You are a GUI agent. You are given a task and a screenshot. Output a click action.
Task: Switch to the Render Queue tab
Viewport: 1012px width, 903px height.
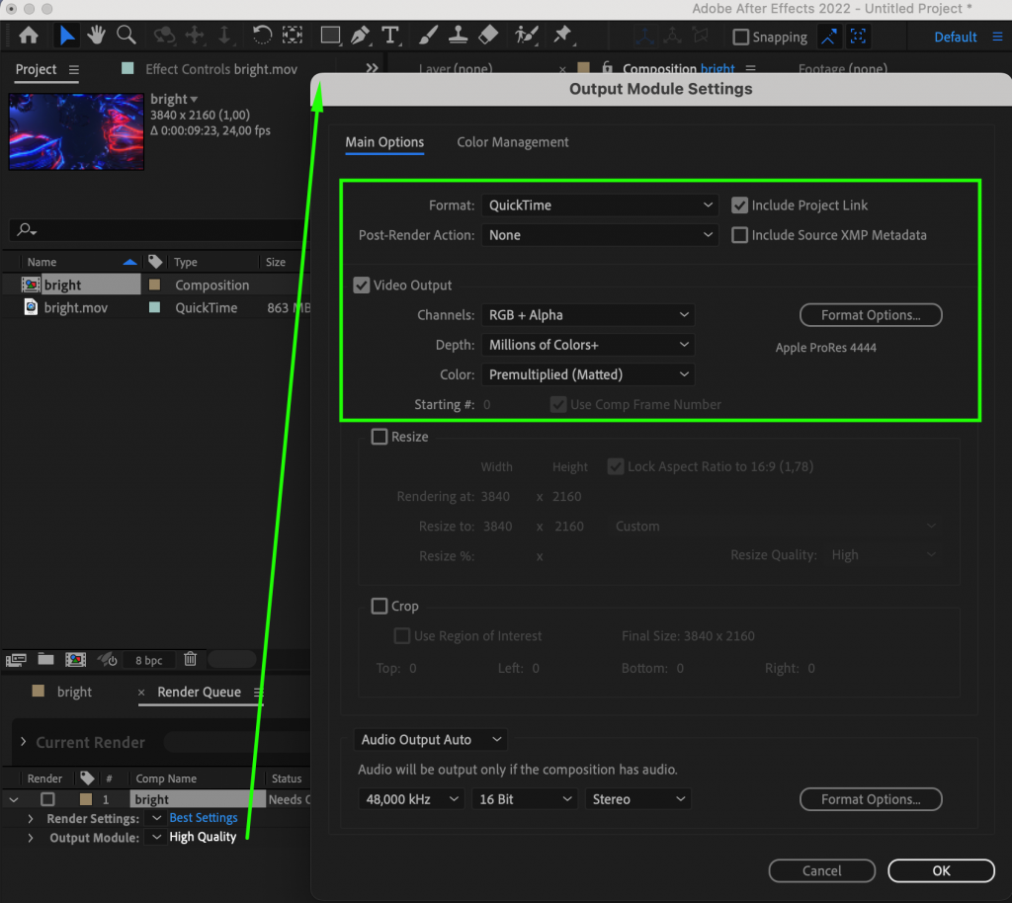point(201,692)
